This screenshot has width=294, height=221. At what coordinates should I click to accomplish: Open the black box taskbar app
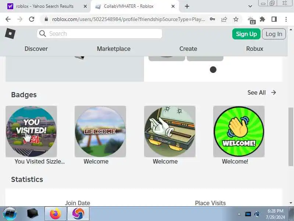click(32, 214)
